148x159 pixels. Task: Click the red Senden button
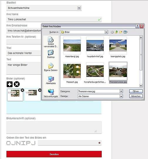54,154
